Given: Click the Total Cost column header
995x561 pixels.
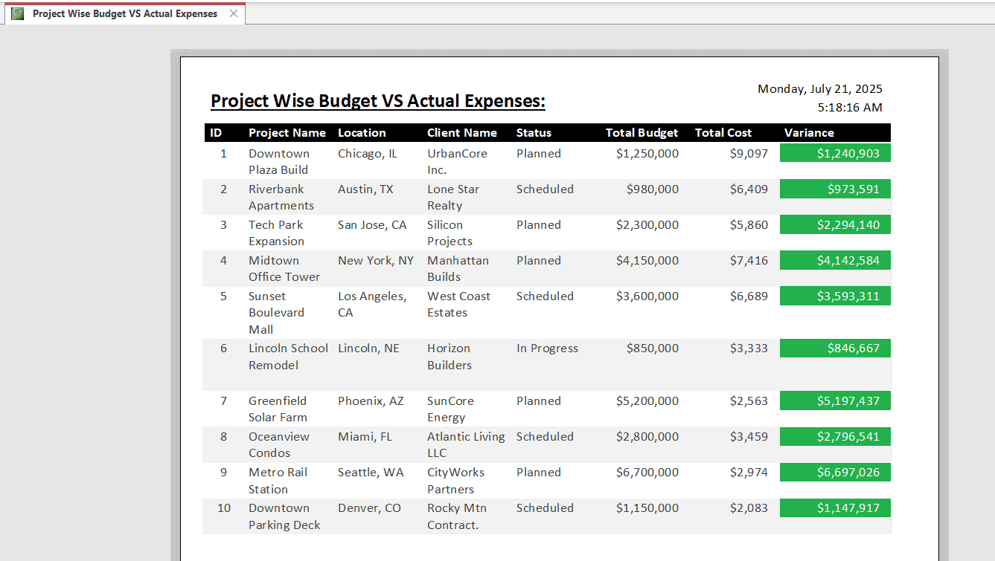Looking at the screenshot, I should click(723, 133).
